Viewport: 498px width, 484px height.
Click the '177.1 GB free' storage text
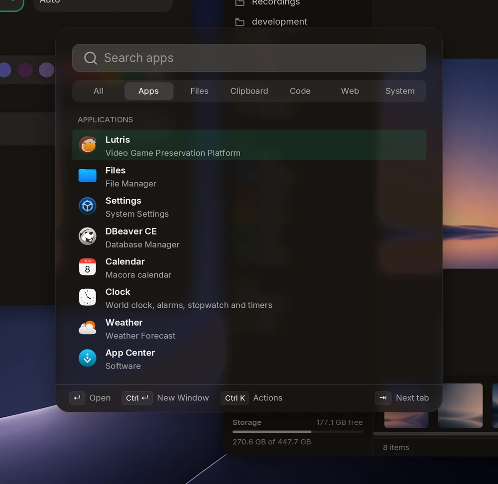pos(339,422)
